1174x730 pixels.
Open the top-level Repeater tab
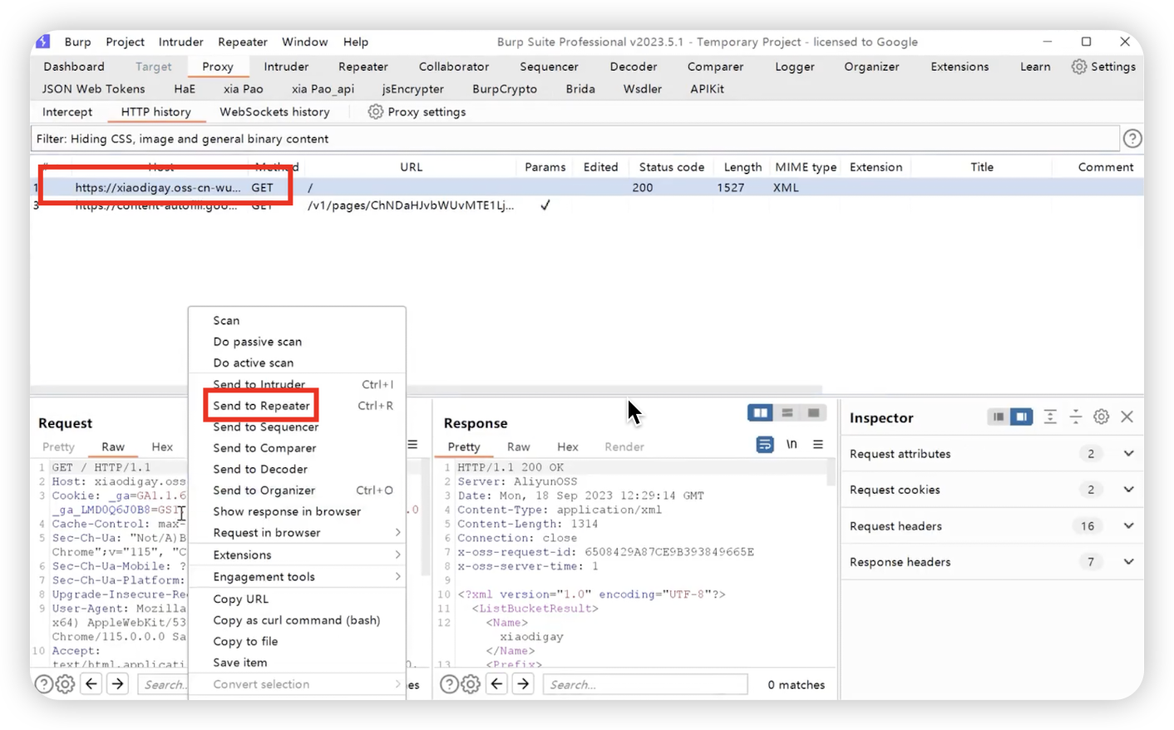tap(363, 67)
